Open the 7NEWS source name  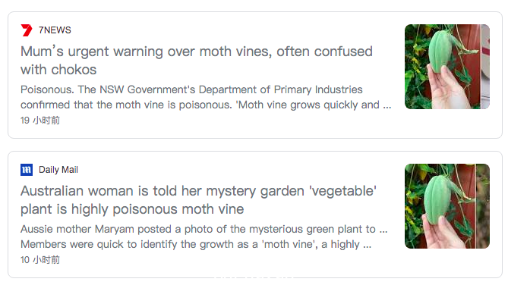coord(55,30)
